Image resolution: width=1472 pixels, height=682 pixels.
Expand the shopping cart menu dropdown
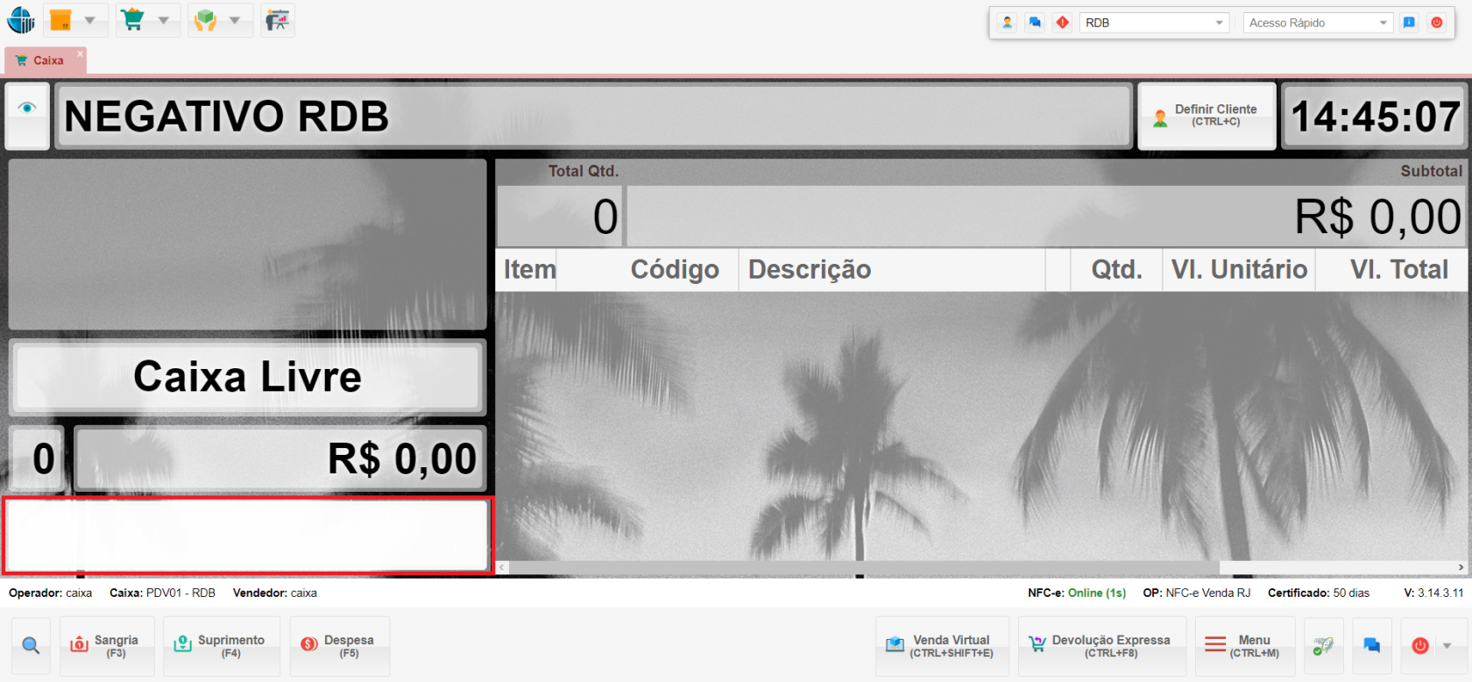(x=163, y=20)
